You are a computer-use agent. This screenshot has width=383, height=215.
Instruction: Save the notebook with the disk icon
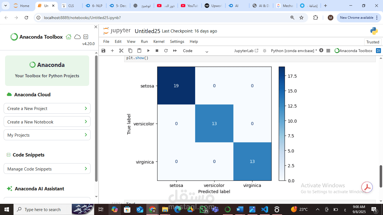coord(103,51)
